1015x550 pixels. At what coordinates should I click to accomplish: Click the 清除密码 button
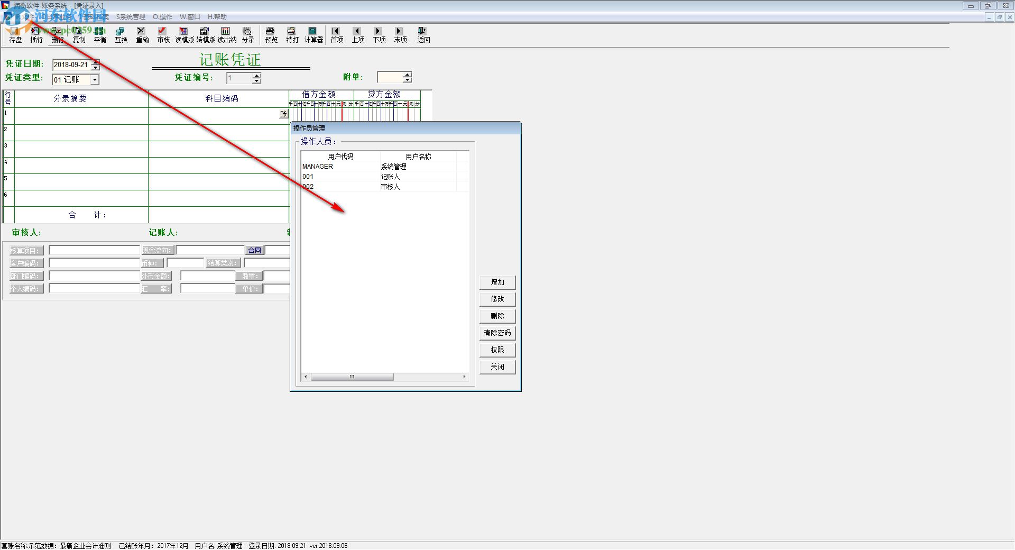[497, 333]
